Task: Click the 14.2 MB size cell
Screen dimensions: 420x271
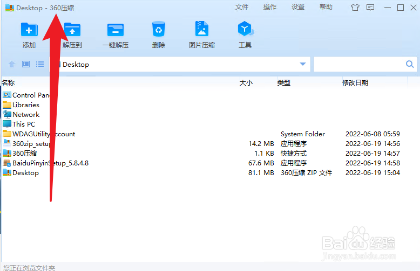Action: [x=261, y=144]
